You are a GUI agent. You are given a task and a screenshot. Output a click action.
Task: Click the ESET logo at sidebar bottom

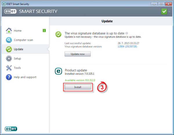pos(11,129)
